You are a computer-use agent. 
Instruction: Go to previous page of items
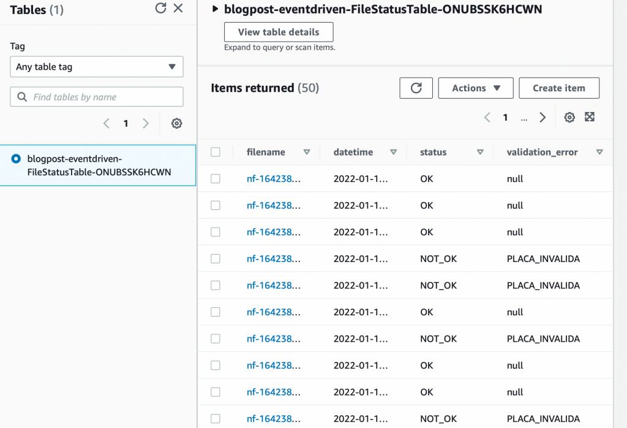click(x=487, y=118)
